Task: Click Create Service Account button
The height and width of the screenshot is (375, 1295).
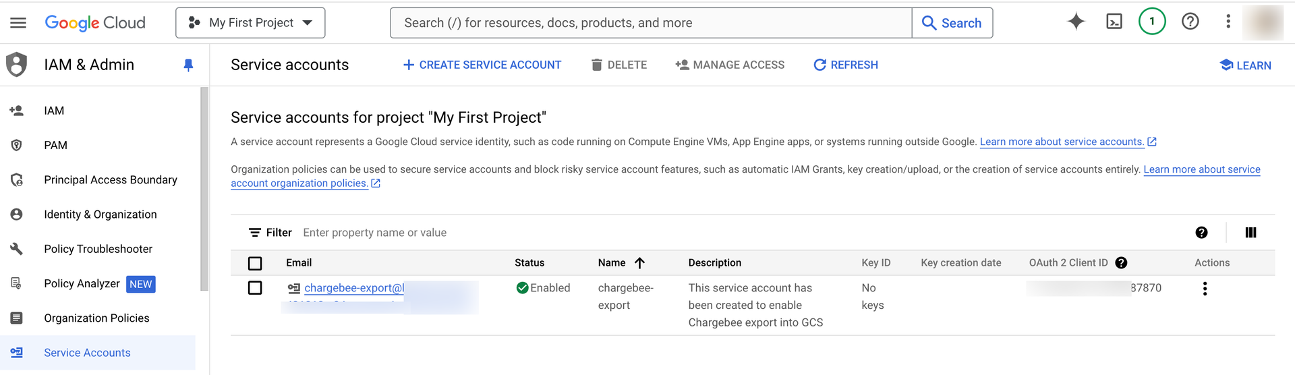Action: (x=482, y=65)
